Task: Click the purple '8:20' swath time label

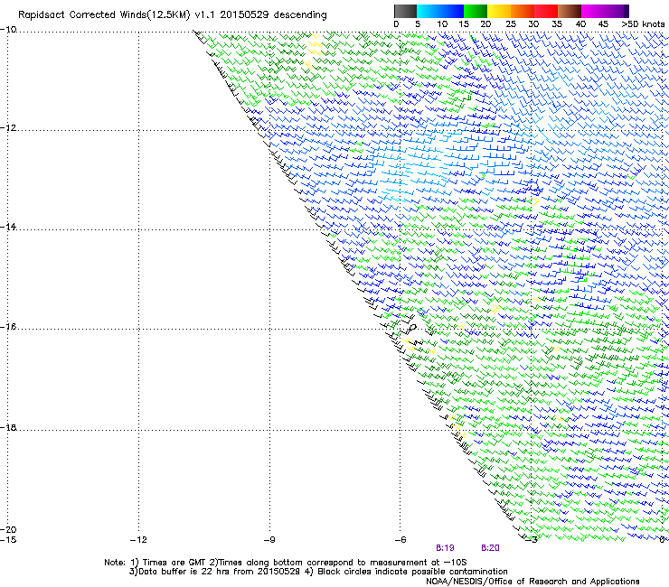Action: (490, 548)
